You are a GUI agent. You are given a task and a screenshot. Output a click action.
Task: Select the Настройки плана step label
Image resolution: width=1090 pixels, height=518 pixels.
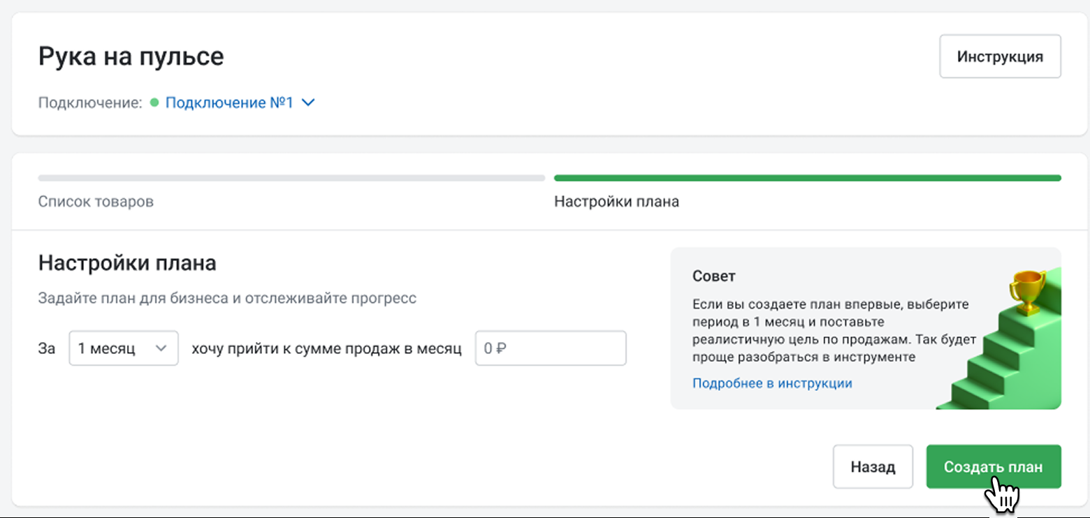(x=616, y=202)
